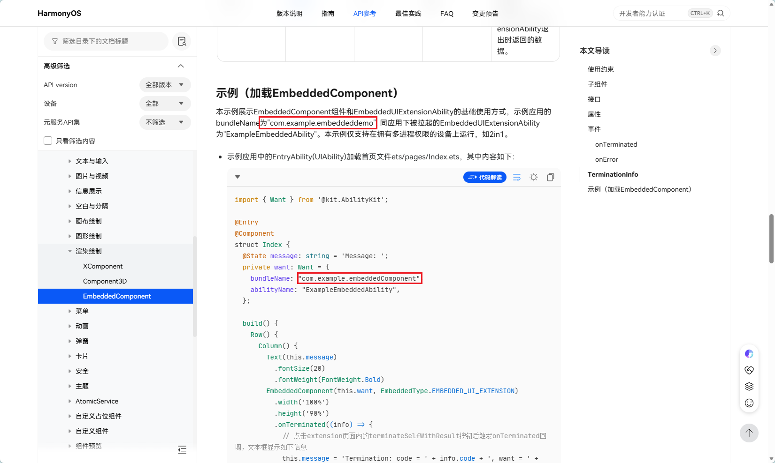Open the API version 全部版本 dropdown

(x=165, y=85)
